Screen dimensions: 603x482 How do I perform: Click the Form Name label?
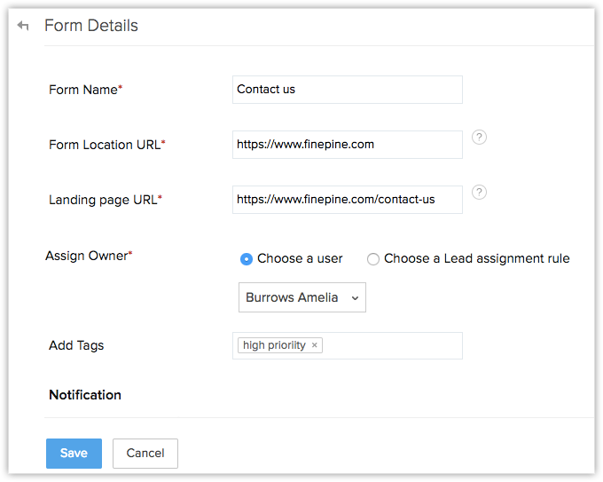click(x=85, y=90)
